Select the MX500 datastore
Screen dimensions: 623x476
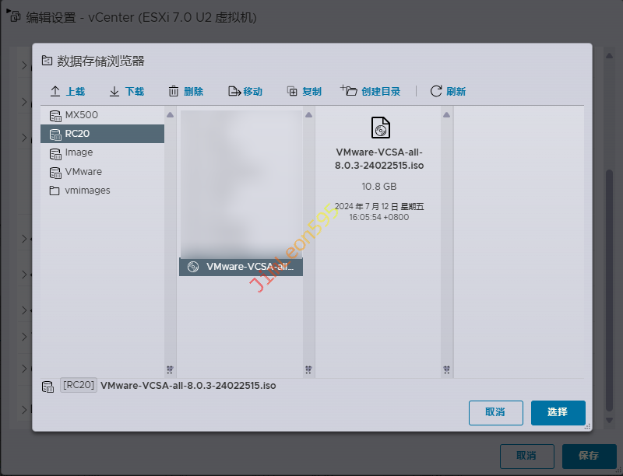pos(81,115)
